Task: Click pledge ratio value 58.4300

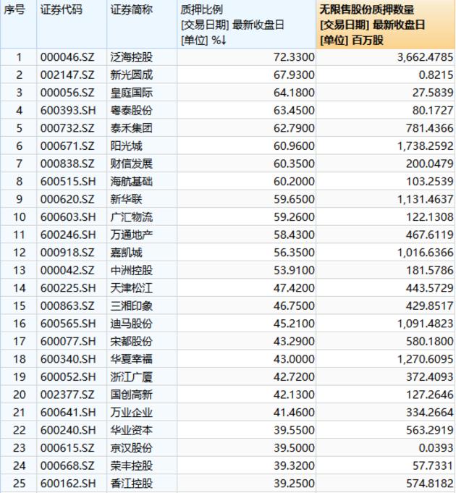Action: [294, 235]
